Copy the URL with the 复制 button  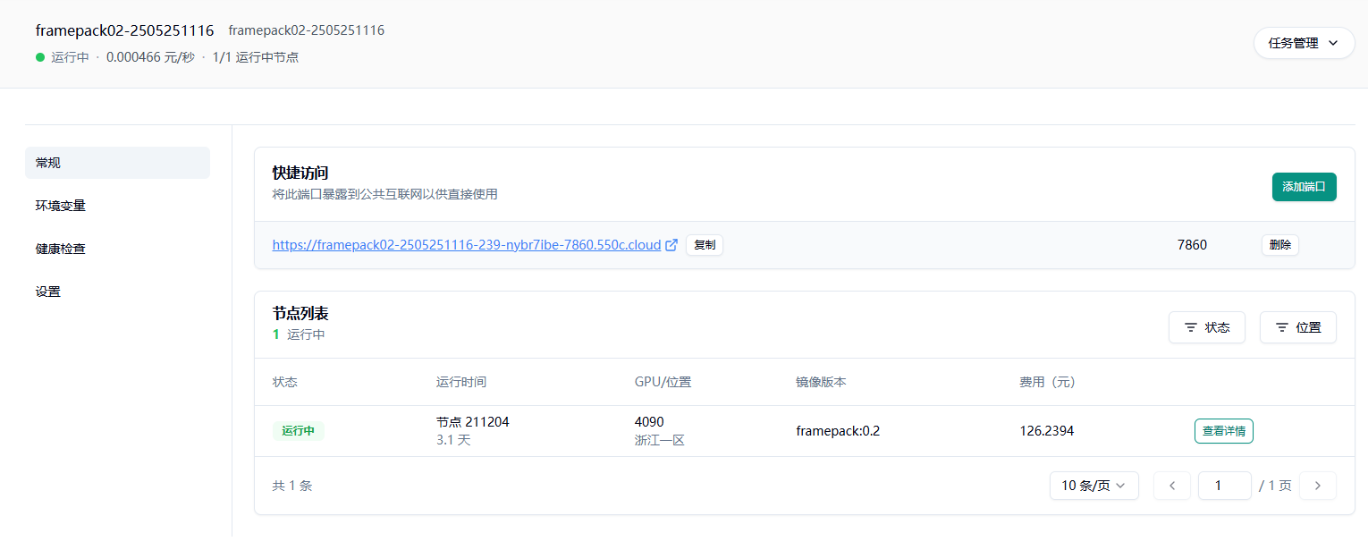coord(705,245)
